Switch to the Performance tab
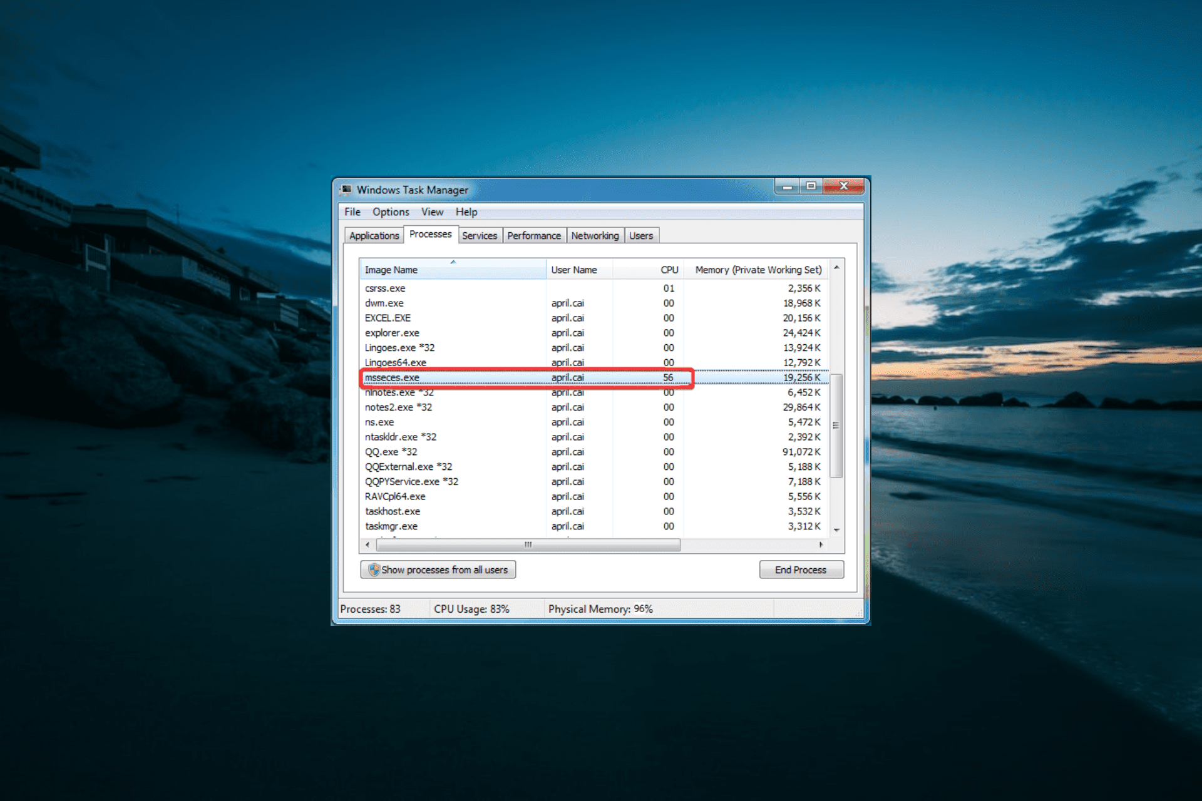1202x801 pixels. [x=533, y=236]
